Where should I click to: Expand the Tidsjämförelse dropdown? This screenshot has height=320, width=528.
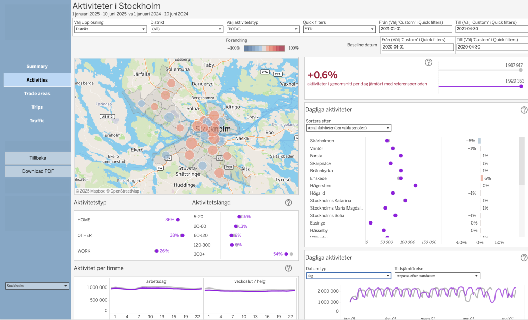click(437, 276)
